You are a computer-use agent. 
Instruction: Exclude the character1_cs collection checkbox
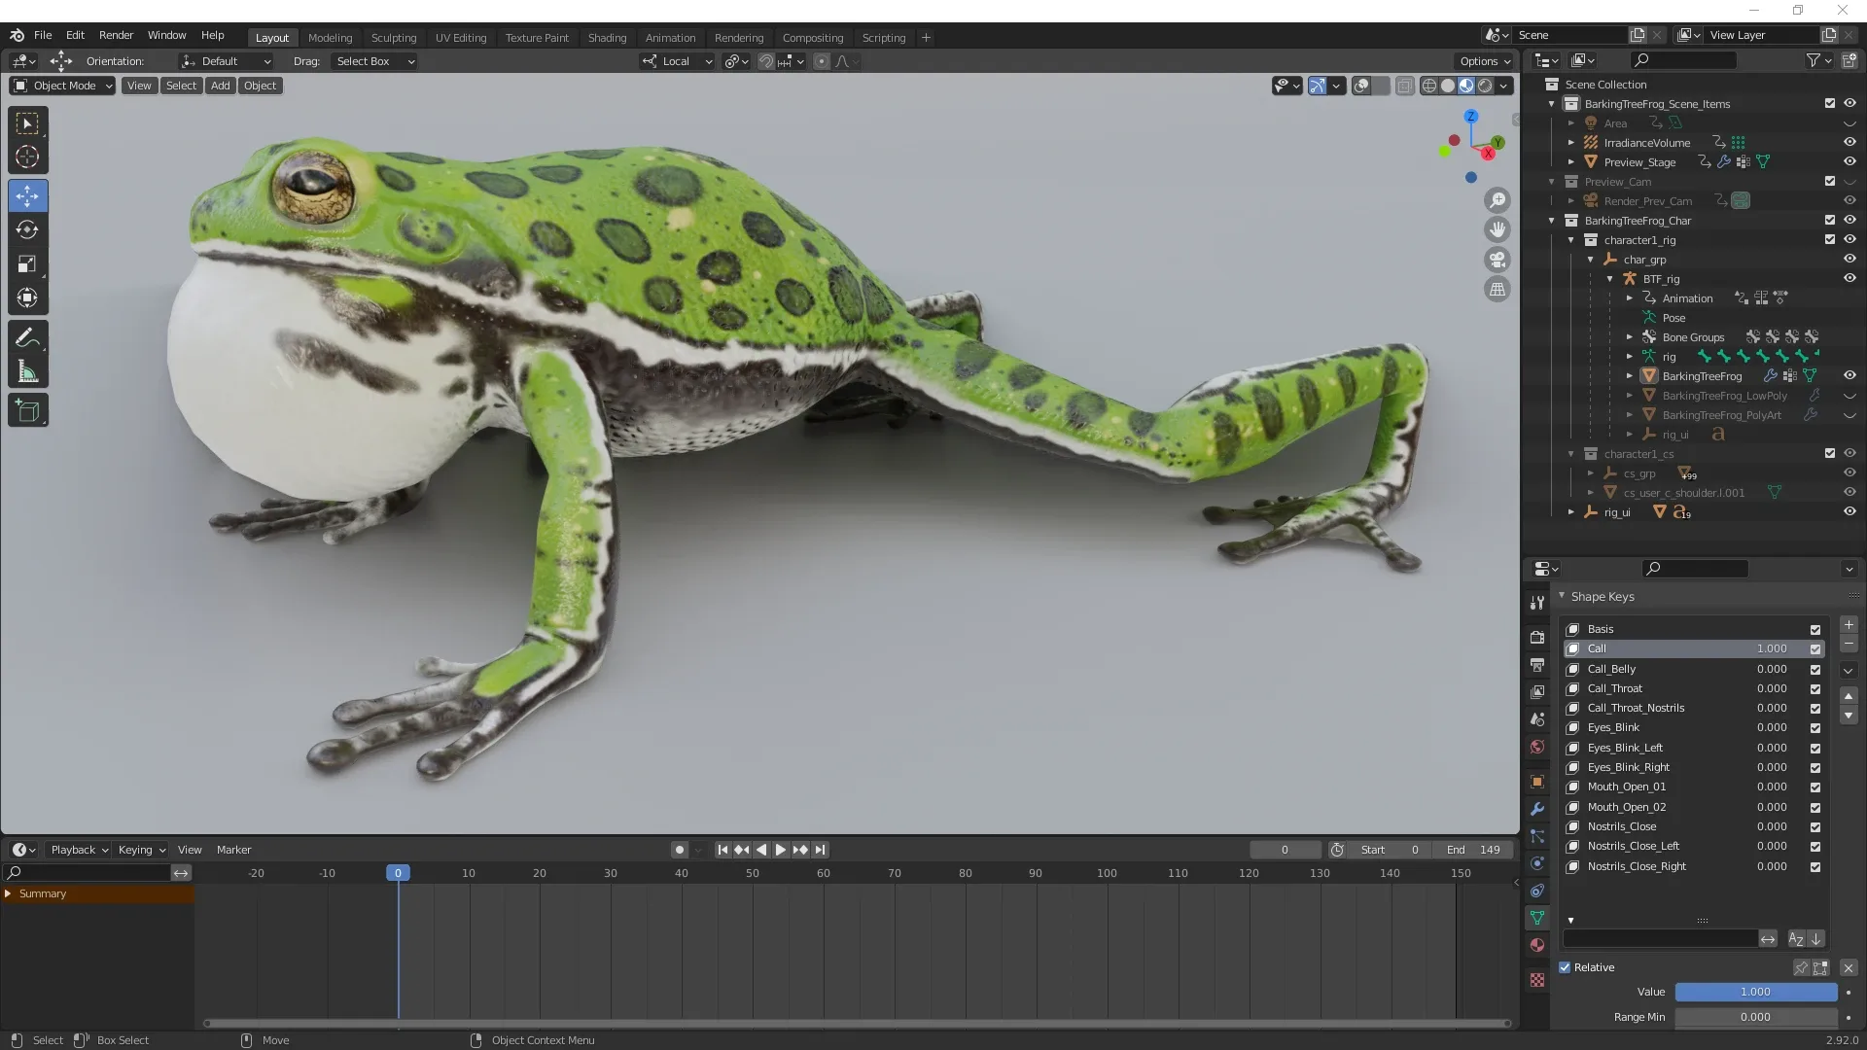pyautogui.click(x=1830, y=453)
